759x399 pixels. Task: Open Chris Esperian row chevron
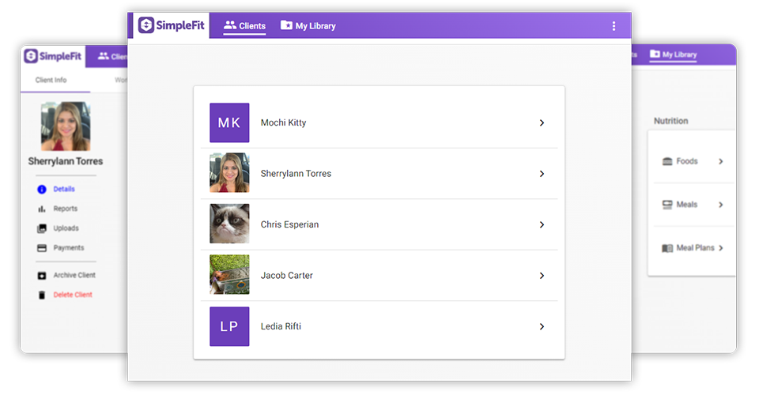[542, 224]
